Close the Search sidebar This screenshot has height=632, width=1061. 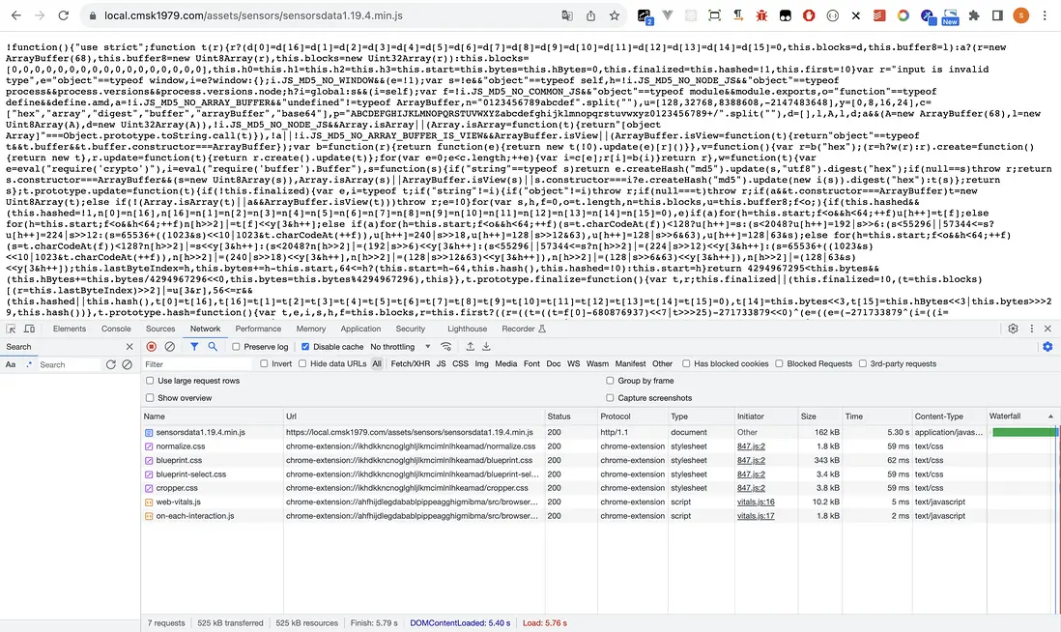(x=129, y=347)
